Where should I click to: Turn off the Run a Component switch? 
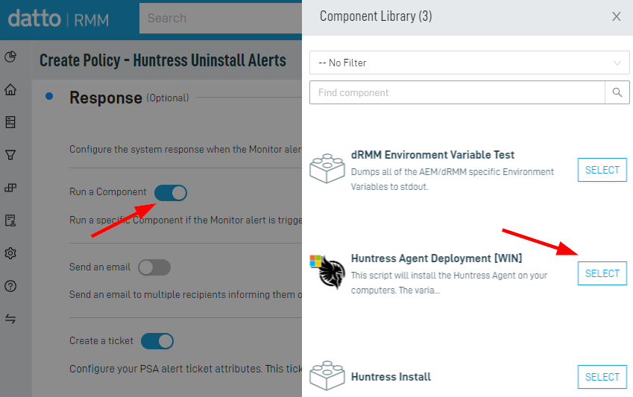pos(171,193)
